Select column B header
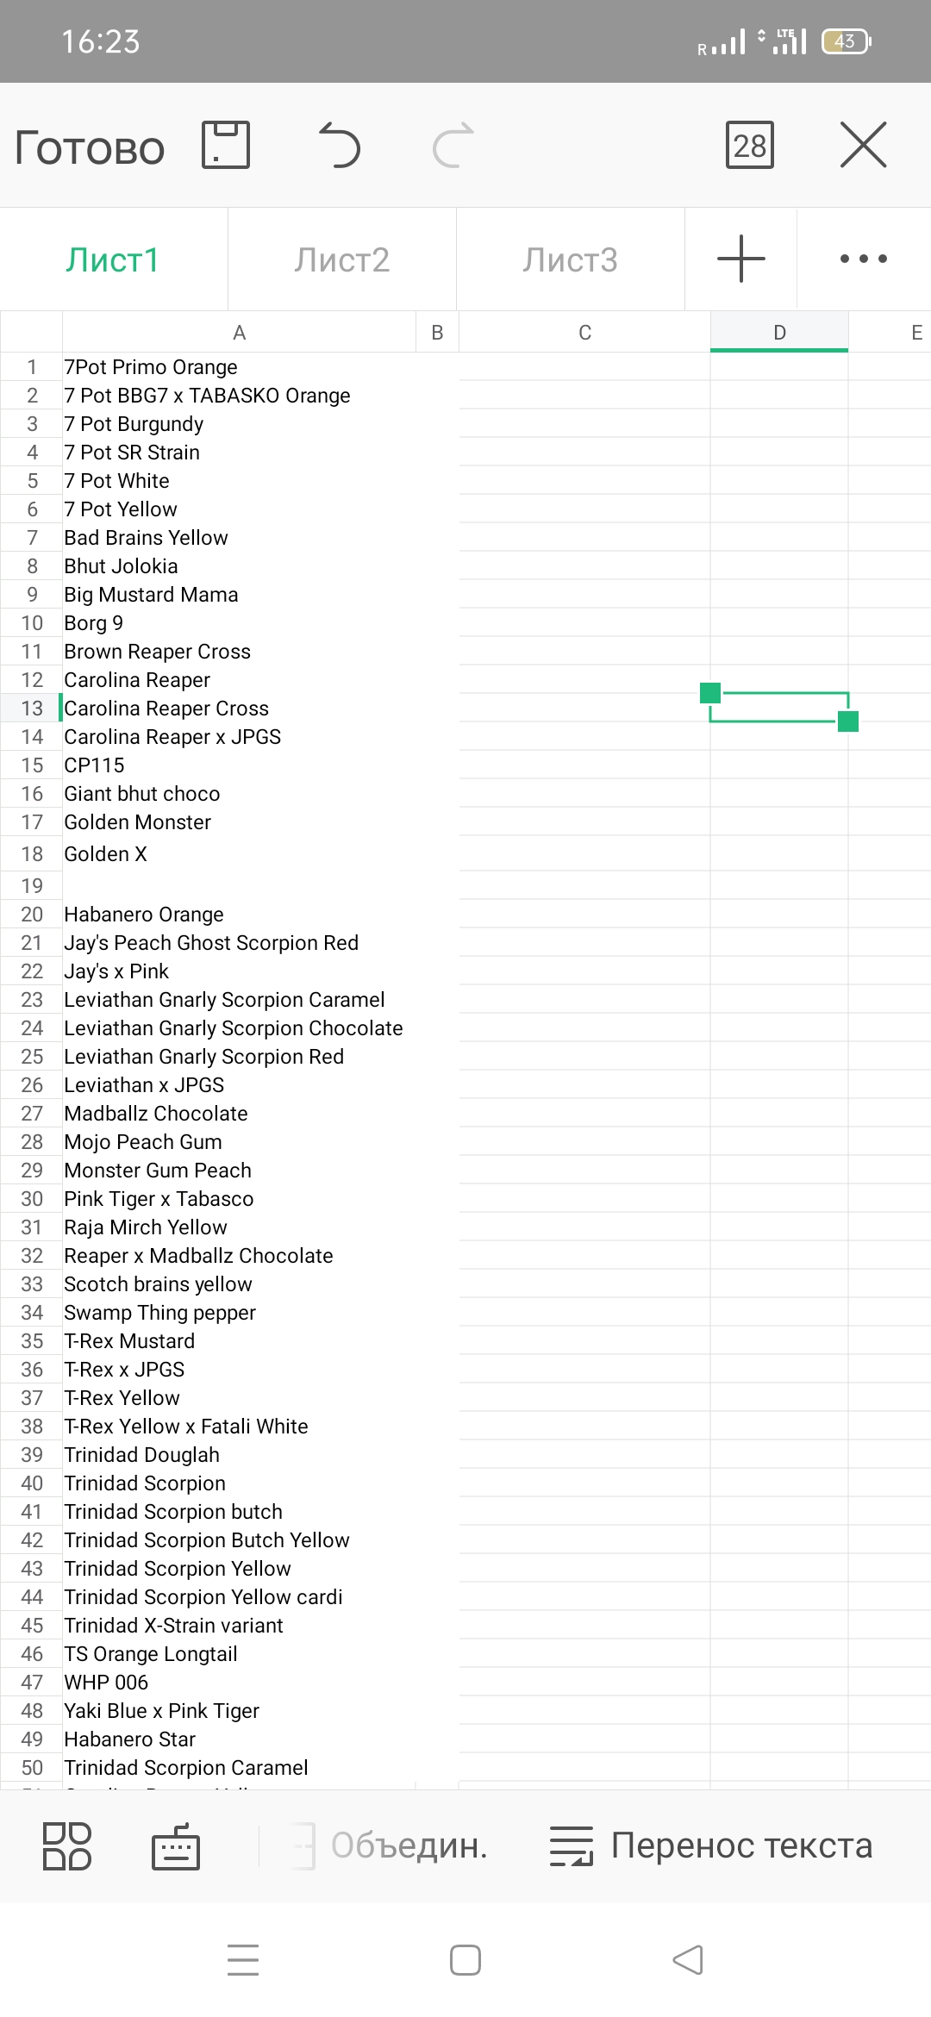Screen dimensions: 931x2017 tap(437, 333)
